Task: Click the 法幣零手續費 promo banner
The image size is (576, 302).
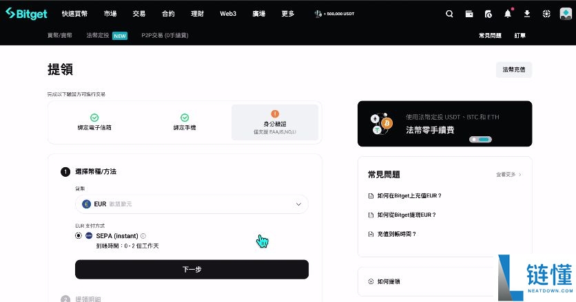Action: coord(445,124)
